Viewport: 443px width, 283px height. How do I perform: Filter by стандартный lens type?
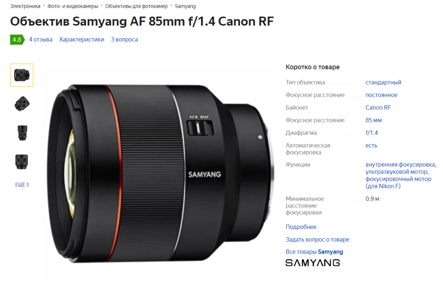tap(383, 82)
